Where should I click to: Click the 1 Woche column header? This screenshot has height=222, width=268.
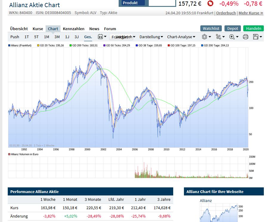coord(48,199)
